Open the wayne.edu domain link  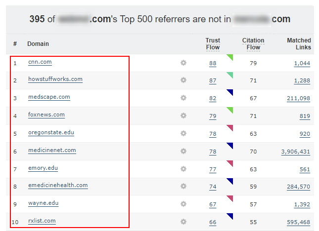click(44, 203)
